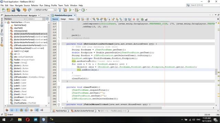Run the project with the green arrow

pos(70,10)
